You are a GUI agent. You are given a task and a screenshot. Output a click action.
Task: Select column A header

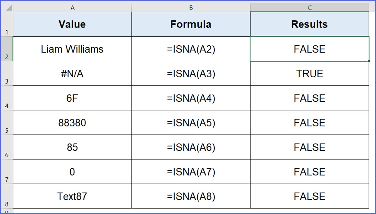point(72,8)
